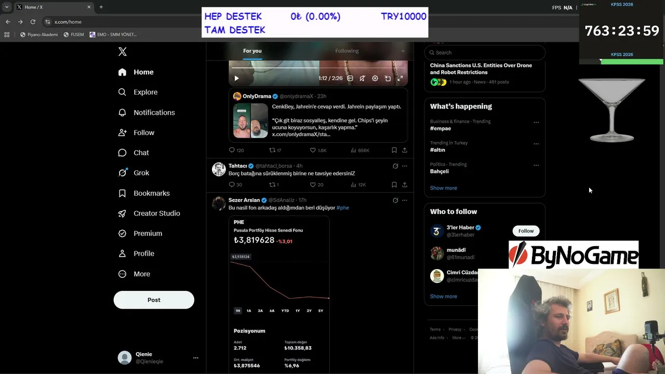Click the X logo in the sidebar

pos(123,51)
